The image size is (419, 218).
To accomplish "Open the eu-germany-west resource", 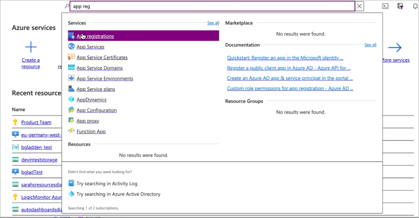I will click(x=41, y=135).
